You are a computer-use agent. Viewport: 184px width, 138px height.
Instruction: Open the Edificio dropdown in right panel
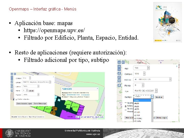tap(152, 79)
